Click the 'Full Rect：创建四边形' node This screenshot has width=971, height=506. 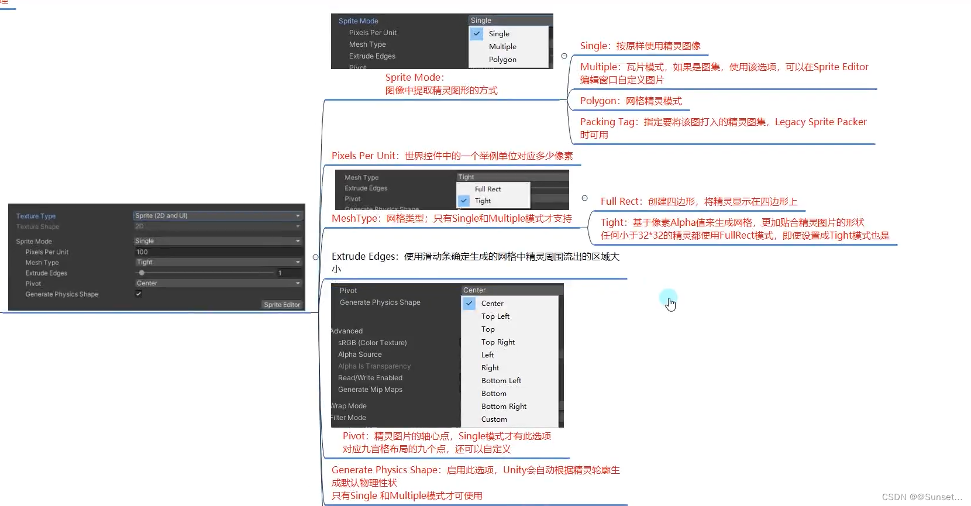699,201
